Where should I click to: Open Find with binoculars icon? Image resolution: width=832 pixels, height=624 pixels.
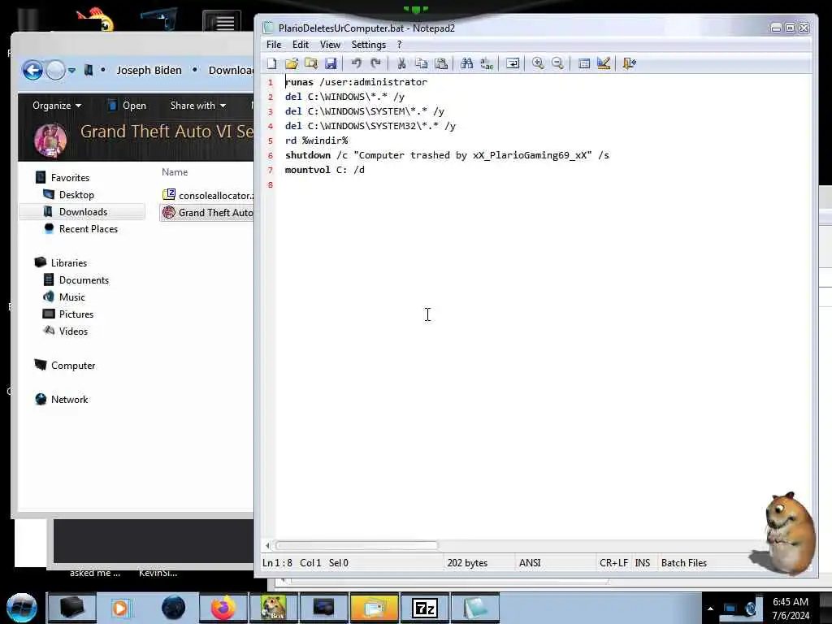tap(467, 63)
